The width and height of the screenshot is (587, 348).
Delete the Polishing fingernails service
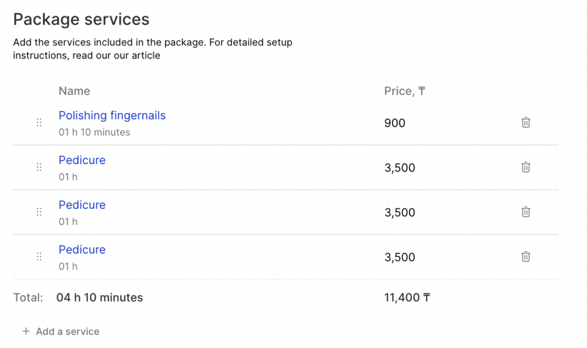pos(526,122)
